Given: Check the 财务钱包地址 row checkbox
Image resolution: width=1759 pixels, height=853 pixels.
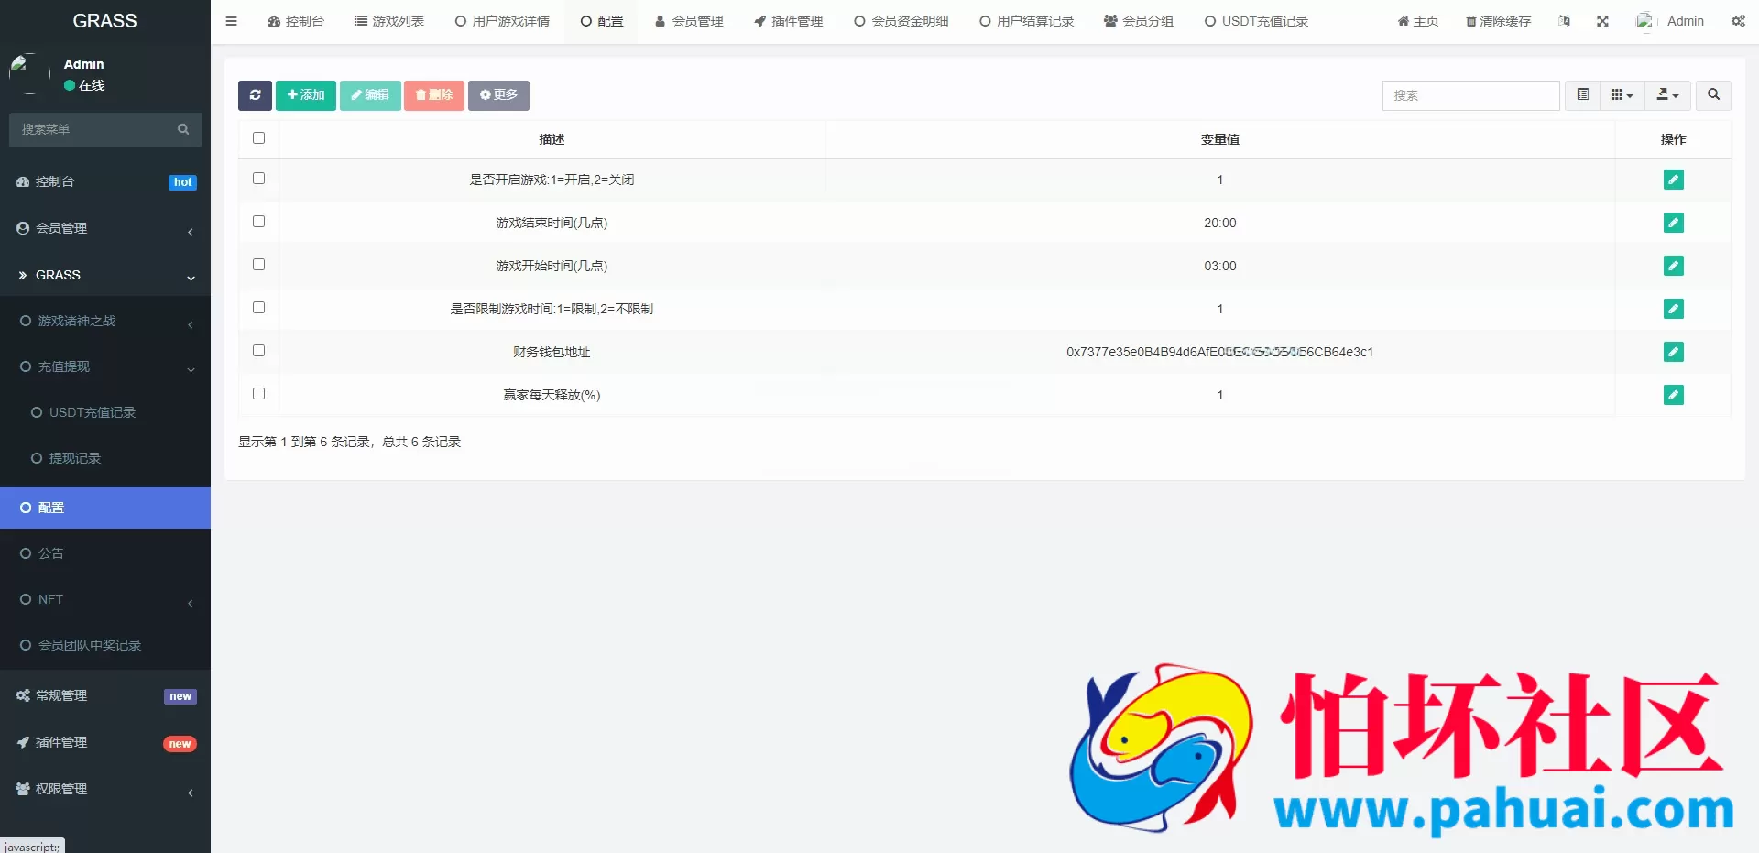Looking at the screenshot, I should point(258,351).
